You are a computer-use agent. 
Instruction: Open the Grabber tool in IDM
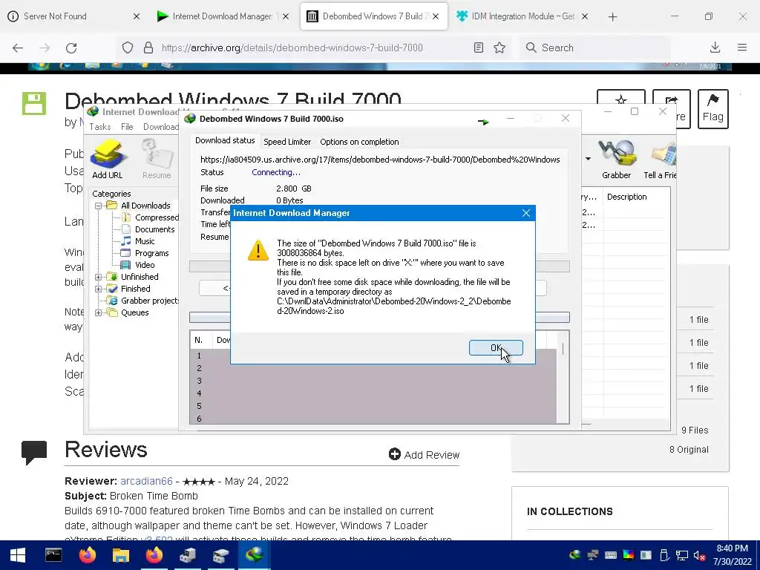617,159
